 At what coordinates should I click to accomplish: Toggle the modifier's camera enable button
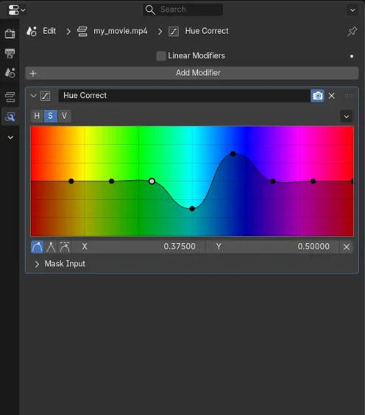tap(317, 96)
